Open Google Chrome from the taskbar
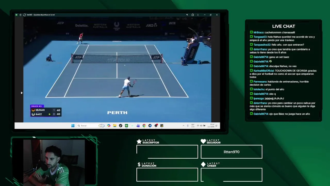Image resolution: width=330 pixels, height=186 pixels. [144, 126]
